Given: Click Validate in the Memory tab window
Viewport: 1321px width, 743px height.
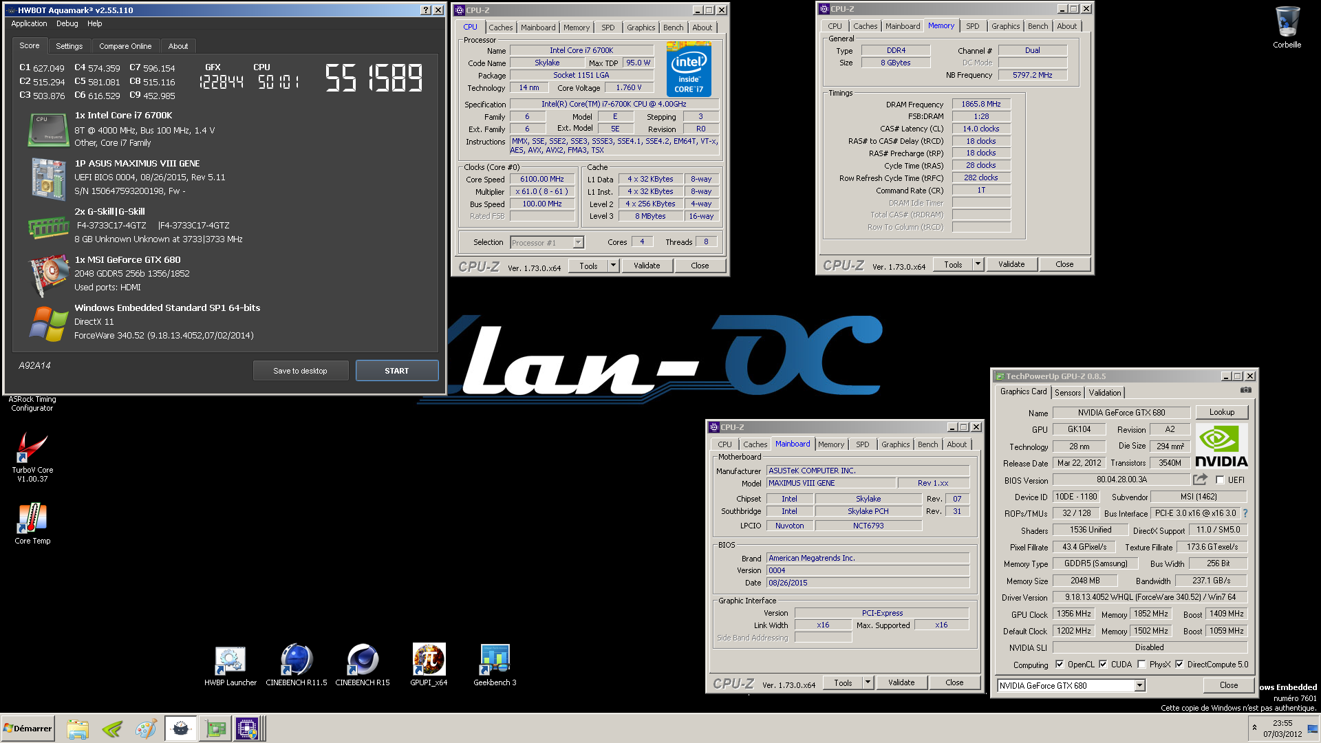Looking at the screenshot, I should (x=1011, y=264).
